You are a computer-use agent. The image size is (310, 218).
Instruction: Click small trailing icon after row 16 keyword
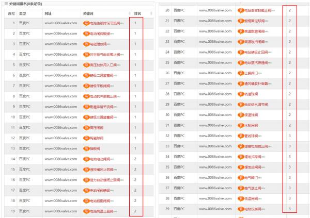tap(122, 180)
